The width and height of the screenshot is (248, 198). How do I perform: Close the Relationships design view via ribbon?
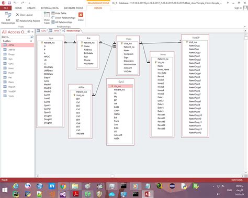click(x=81, y=17)
